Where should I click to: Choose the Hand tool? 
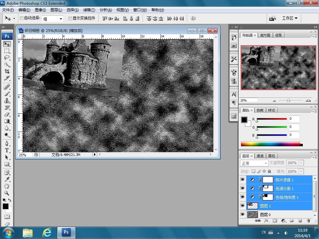[7, 186]
